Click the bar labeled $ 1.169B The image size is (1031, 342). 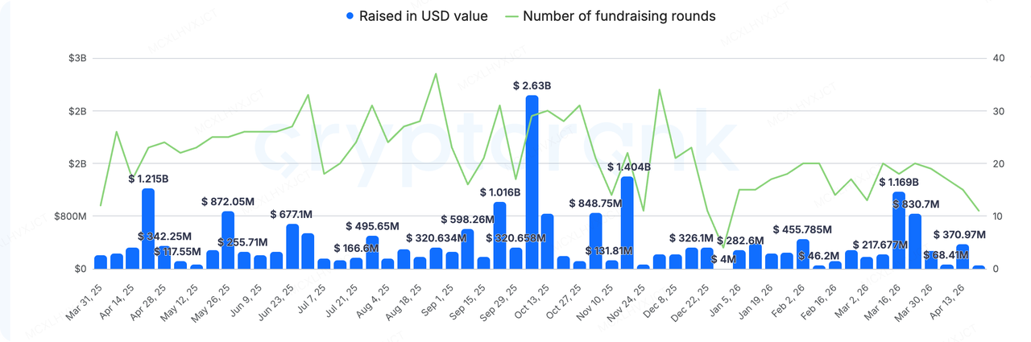[899, 230]
